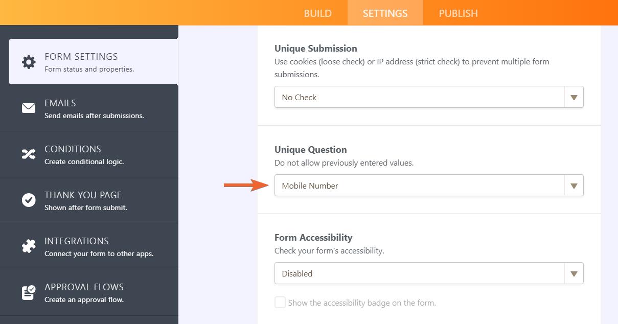Switch to the Build tab

coord(317,13)
